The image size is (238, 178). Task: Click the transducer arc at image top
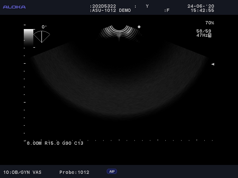(119, 31)
